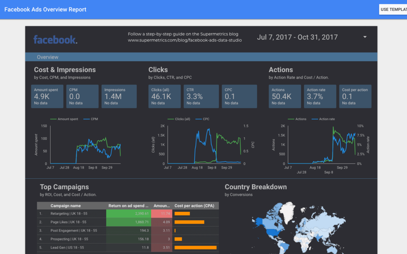407x254 pixels.
Task: Click the Facebook logo in report header
Action: (x=55, y=40)
